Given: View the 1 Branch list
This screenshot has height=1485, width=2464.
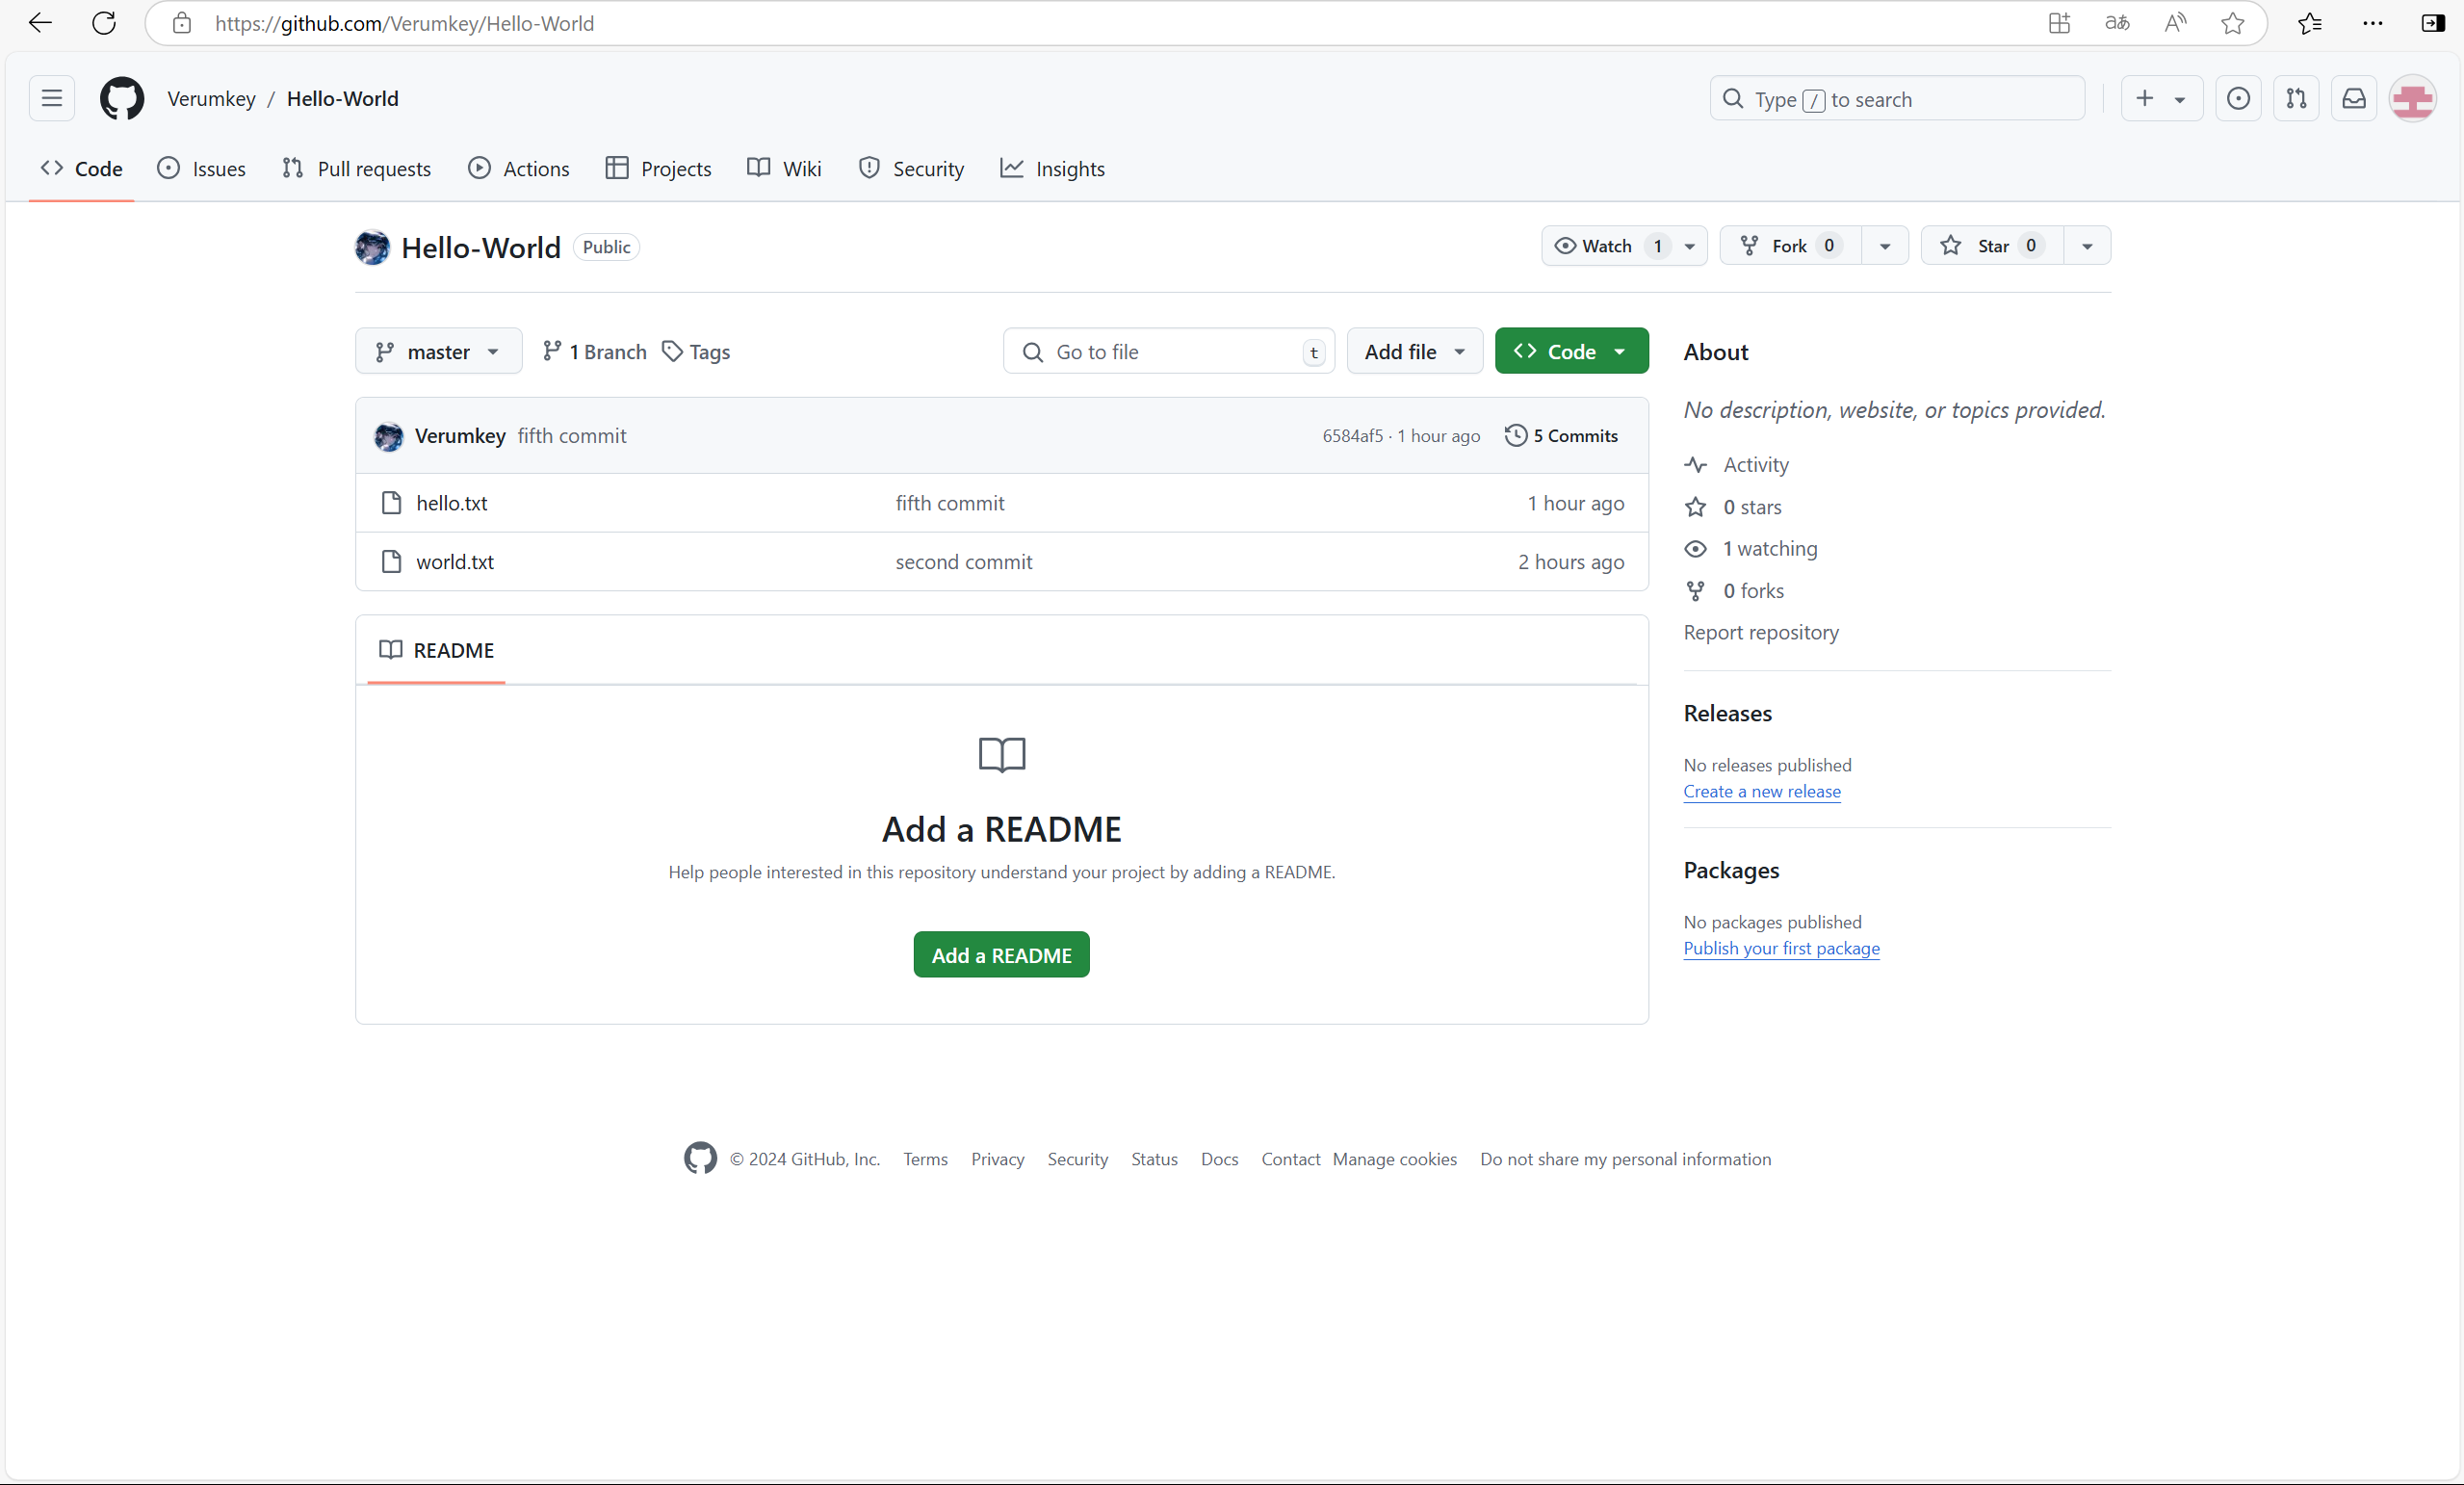Looking at the screenshot, I should pyautogui.click(x=595, y=352).
